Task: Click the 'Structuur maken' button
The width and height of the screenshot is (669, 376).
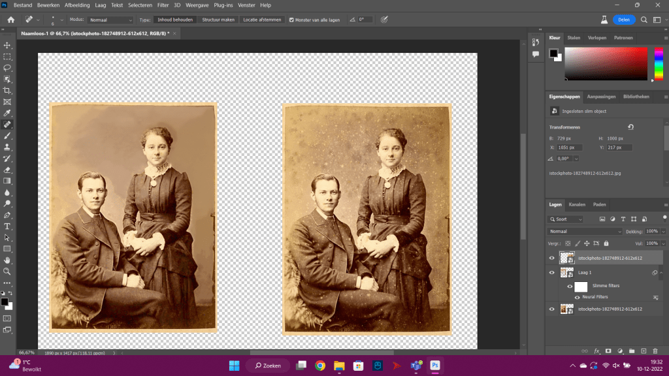Action: coord(218,20)
